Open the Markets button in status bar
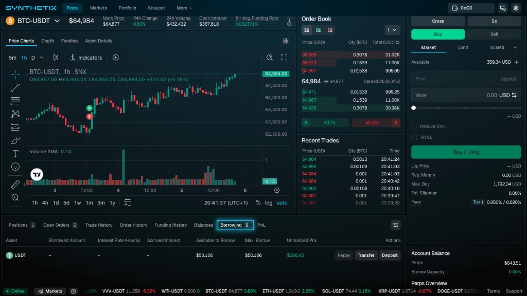Viewport: 527px width, 296px height. tap(50, 291)
